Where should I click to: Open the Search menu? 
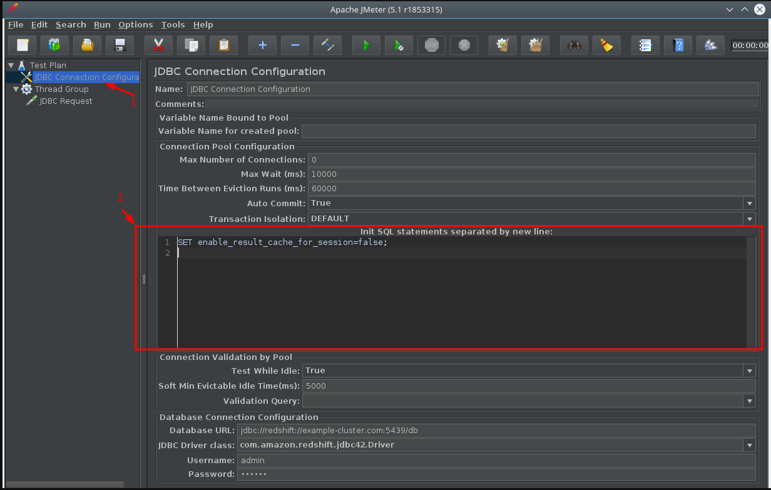point(71,24)
